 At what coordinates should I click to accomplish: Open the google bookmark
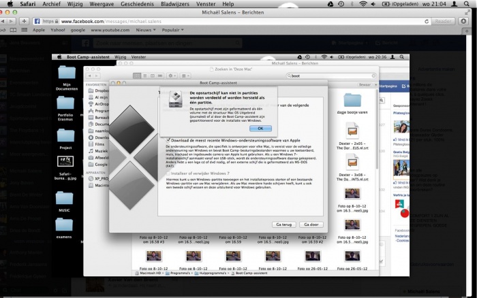click(x=78, y=30)
